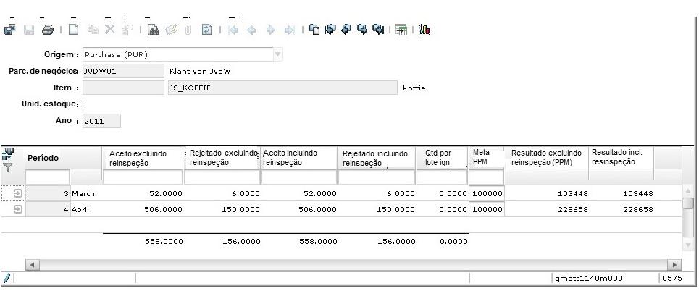Click the Find binoculars toolbar icon
Viewport: 699px width, 304px height.
pyautogui.click(x=153, y=30)
